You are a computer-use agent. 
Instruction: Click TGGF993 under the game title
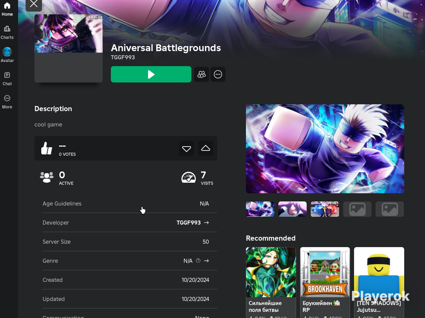click(123, 57)
